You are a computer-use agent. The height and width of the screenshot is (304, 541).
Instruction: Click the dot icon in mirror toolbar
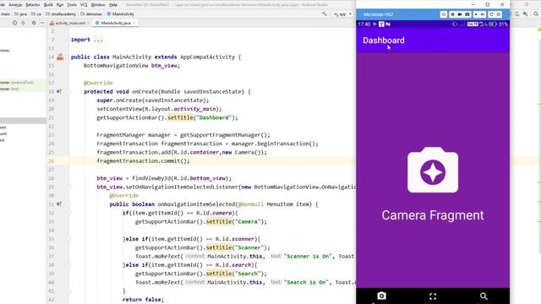click(476, 14)
